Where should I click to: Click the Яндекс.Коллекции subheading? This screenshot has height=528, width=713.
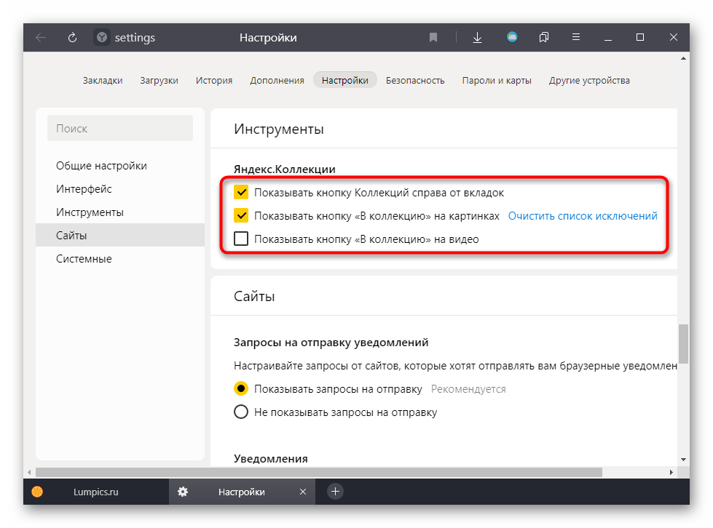click(285, 169)
